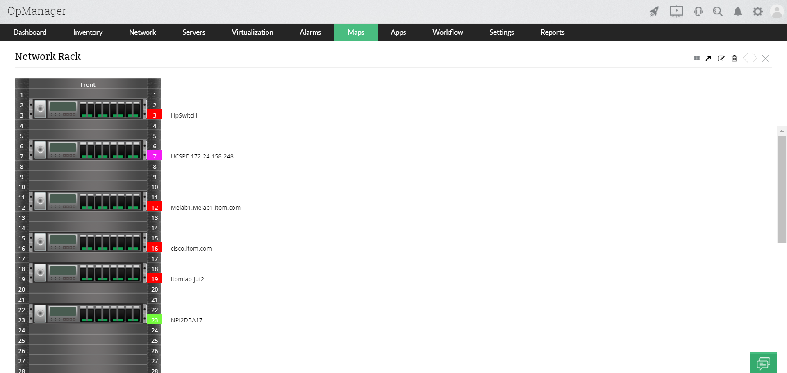Click the rocket quick-start icon
787x373 pixels.
(654, 11)
